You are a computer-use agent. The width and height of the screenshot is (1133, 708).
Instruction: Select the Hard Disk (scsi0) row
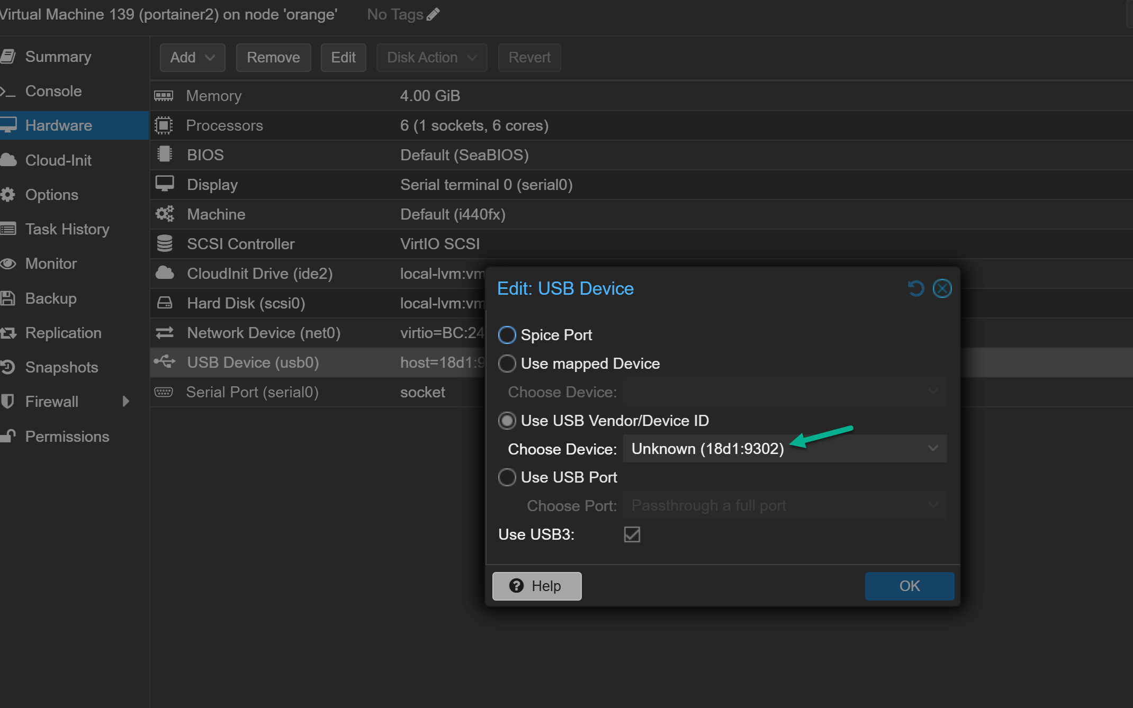(x=318, y=303)
